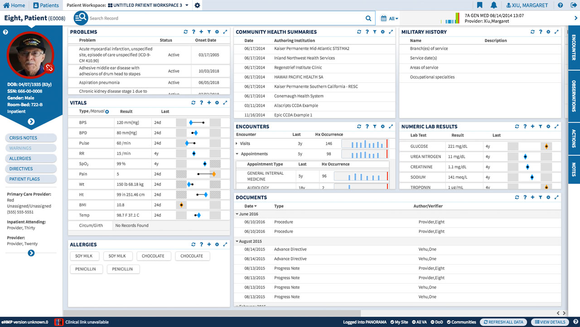Refresh the Problems panel
Image resolution: width=580 pixels, height=327 pixels.
(x=186, y=32)
